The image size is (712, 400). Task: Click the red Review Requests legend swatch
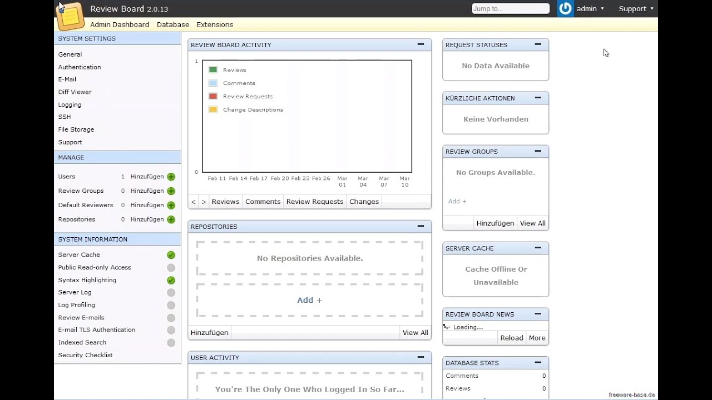[213, 97]
